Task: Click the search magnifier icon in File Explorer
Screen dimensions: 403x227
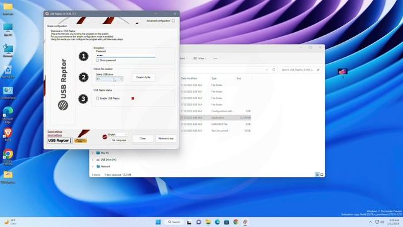Action: coord(318,70)
